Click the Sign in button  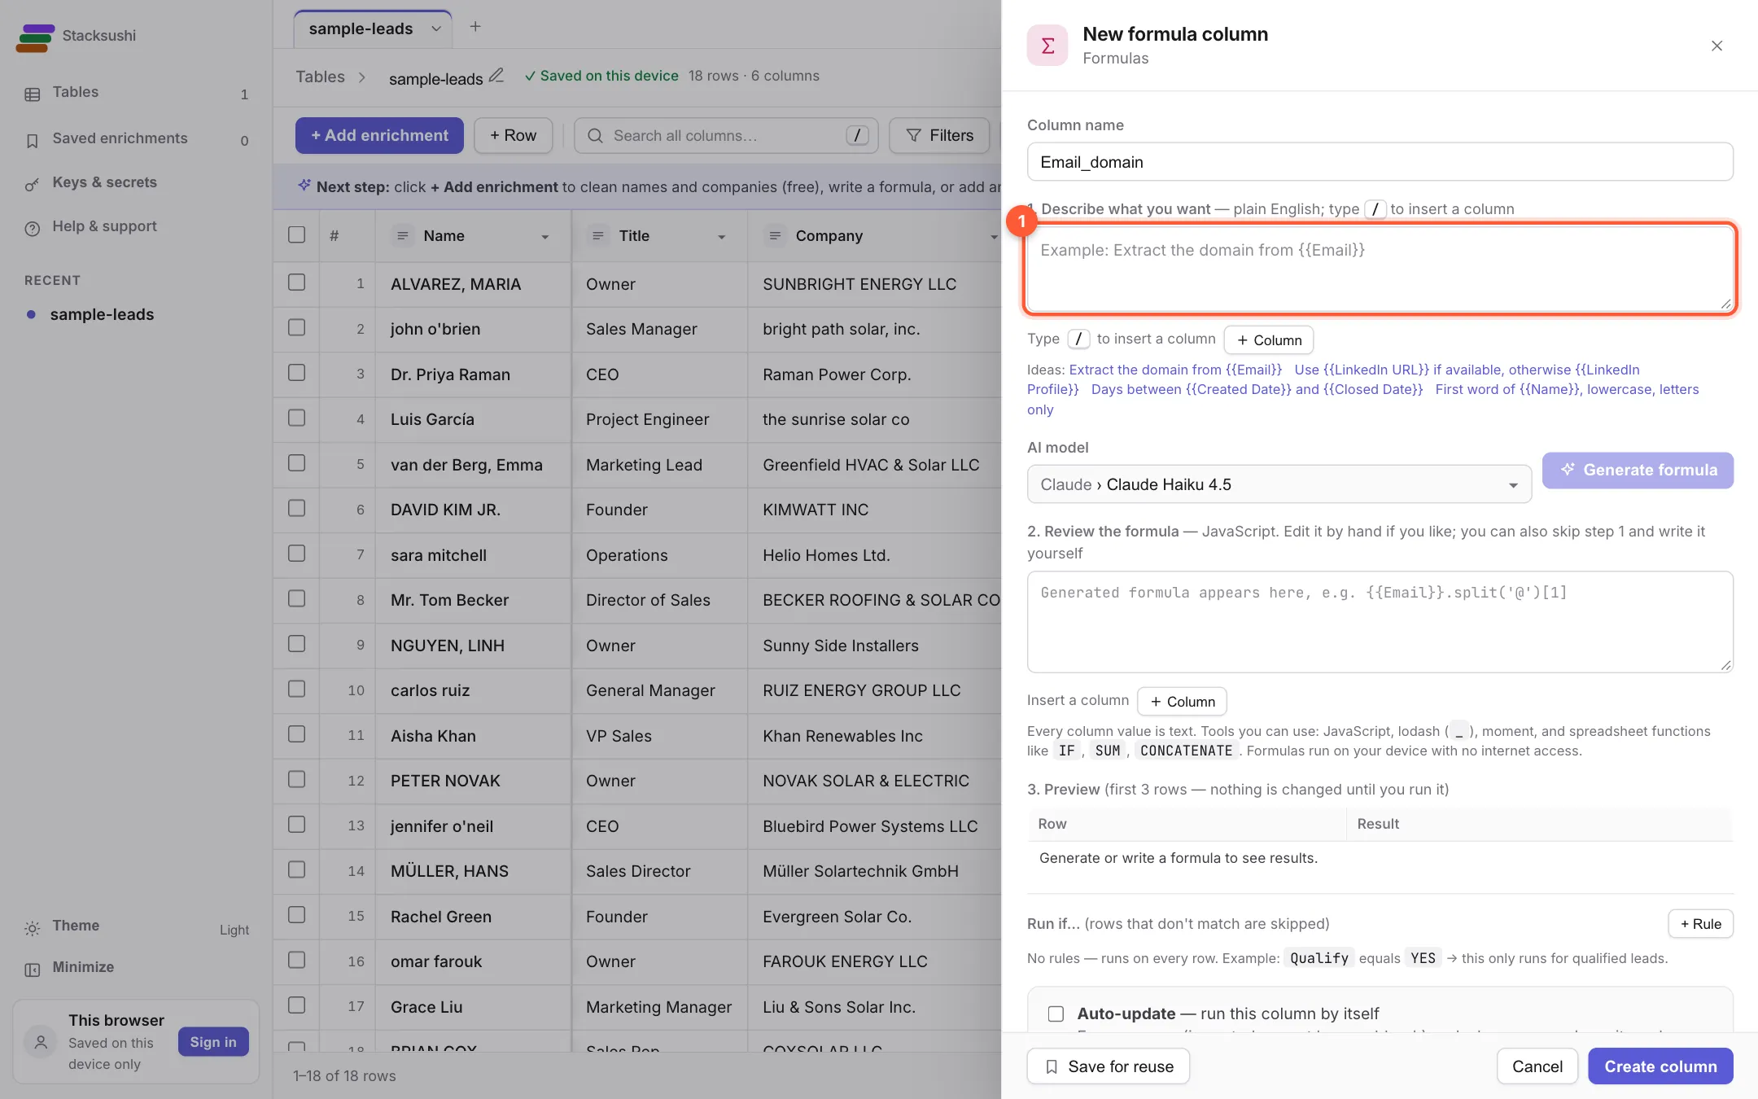(213, 1042)
